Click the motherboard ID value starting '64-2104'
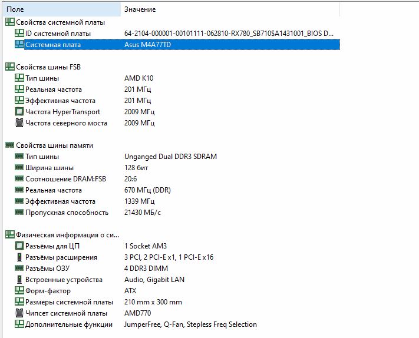The width and height of the screenshot is (419, 338). coord(229,34)
